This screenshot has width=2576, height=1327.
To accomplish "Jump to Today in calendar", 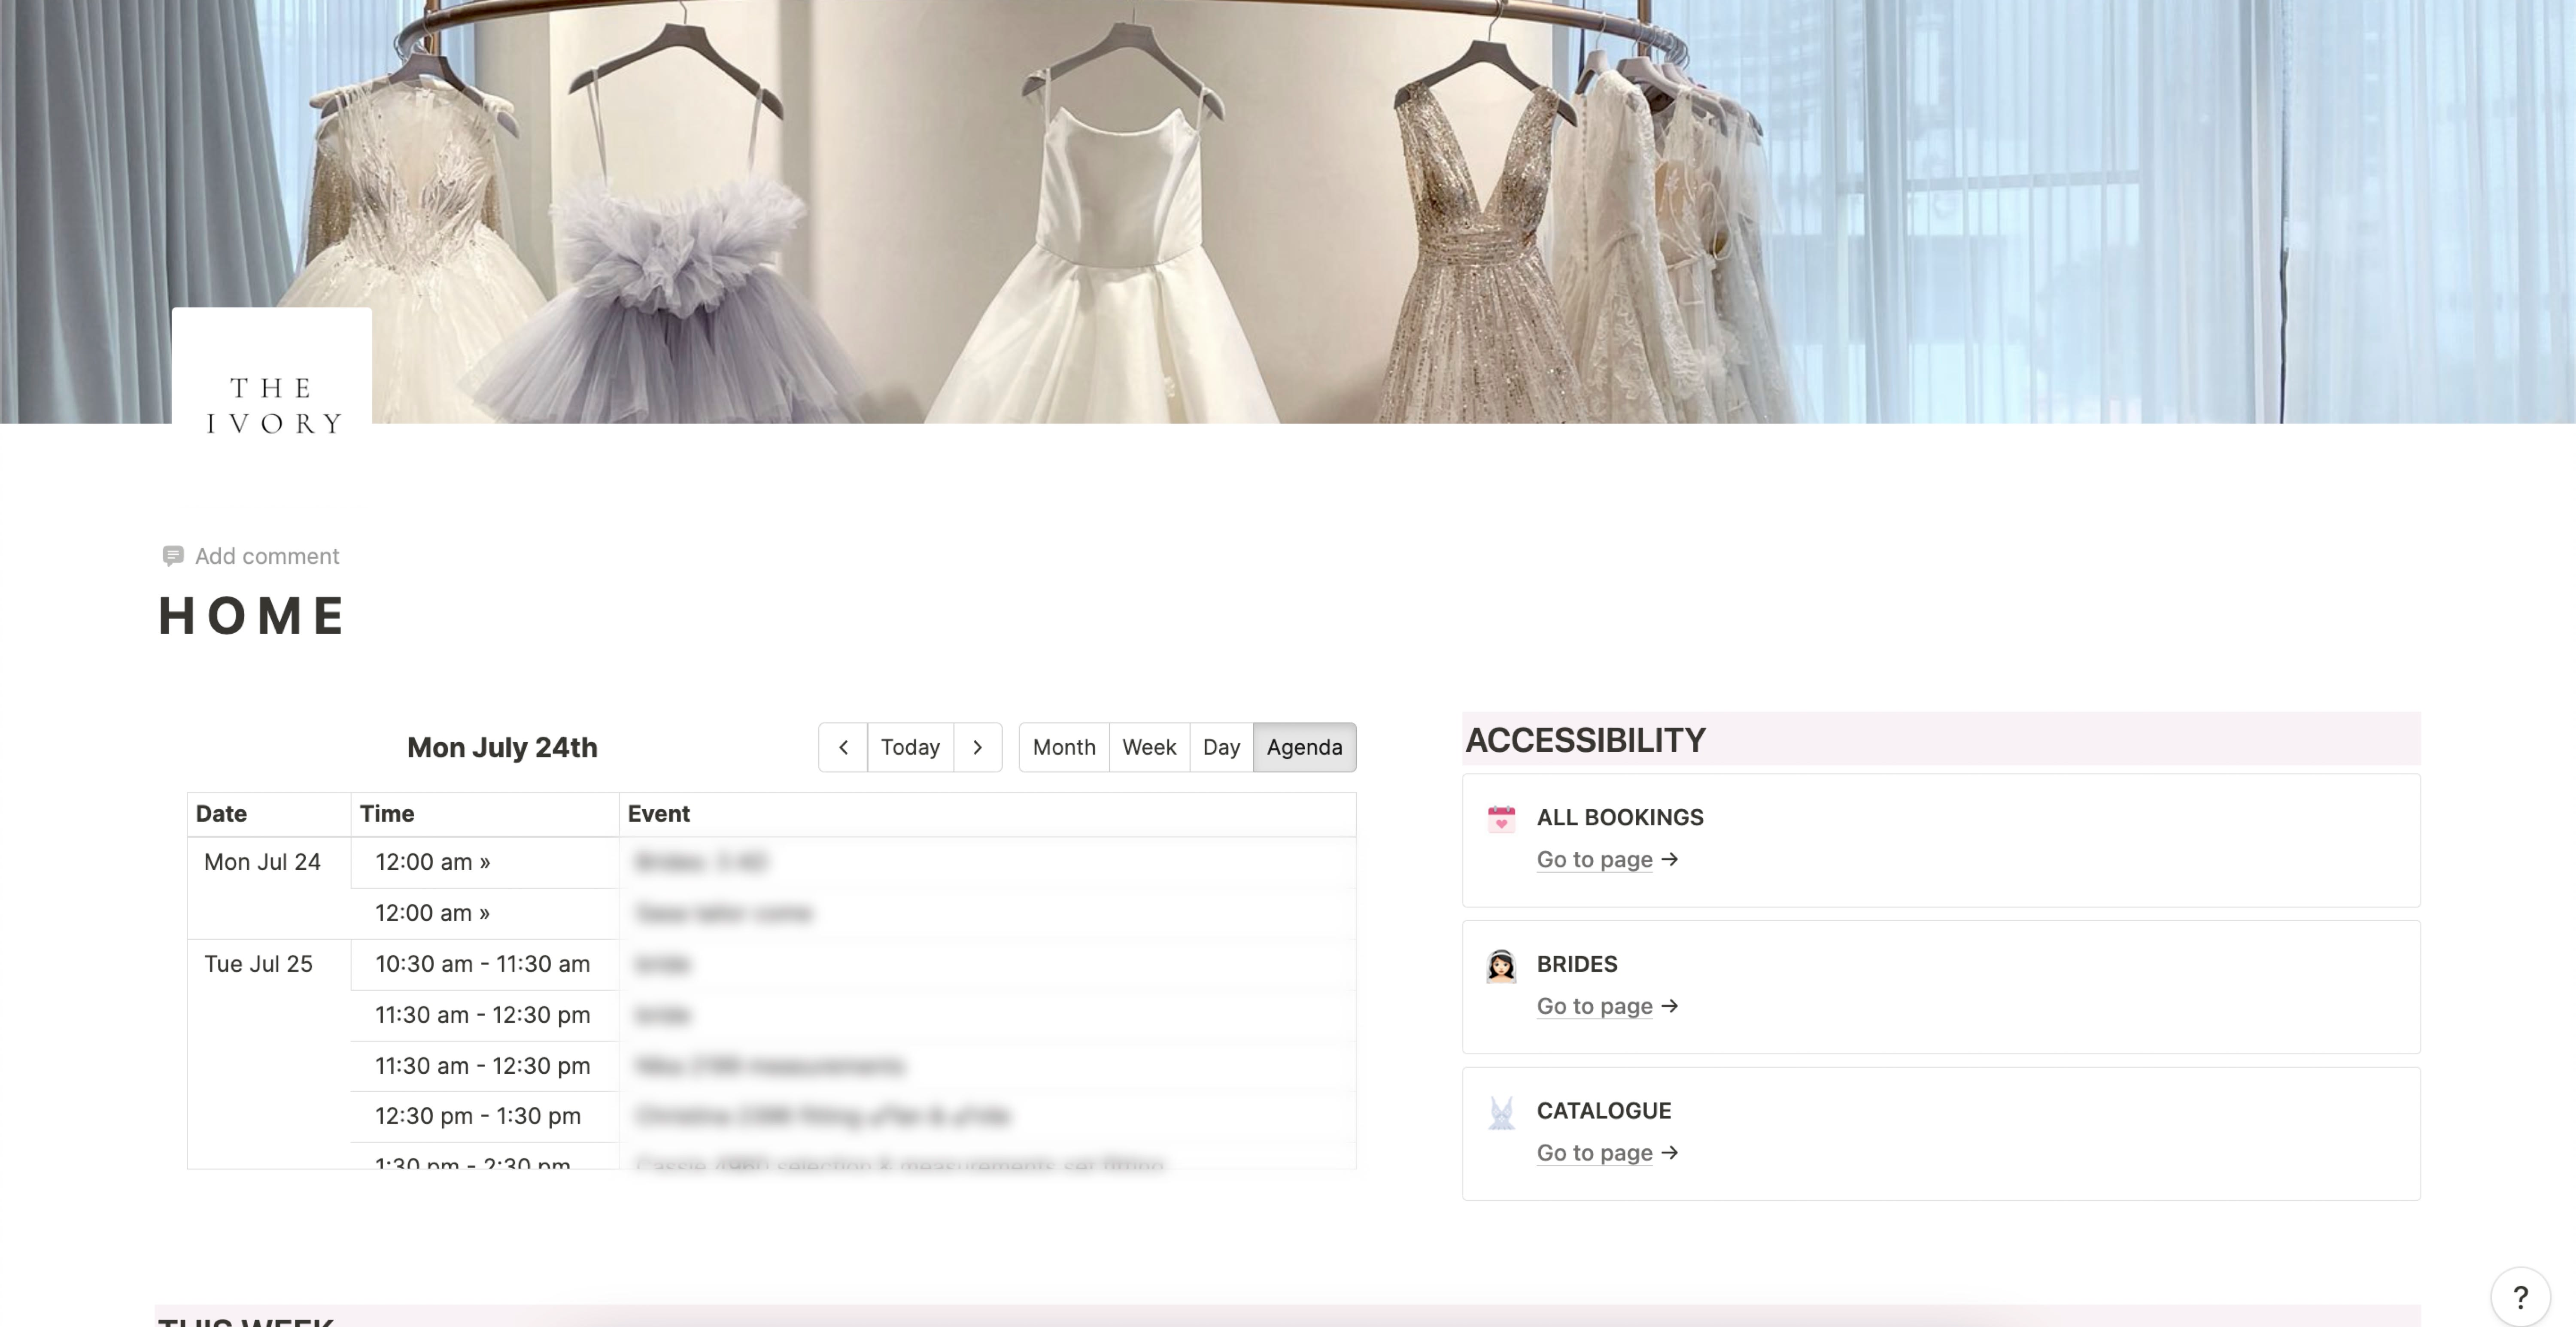I will coord(910,747).
